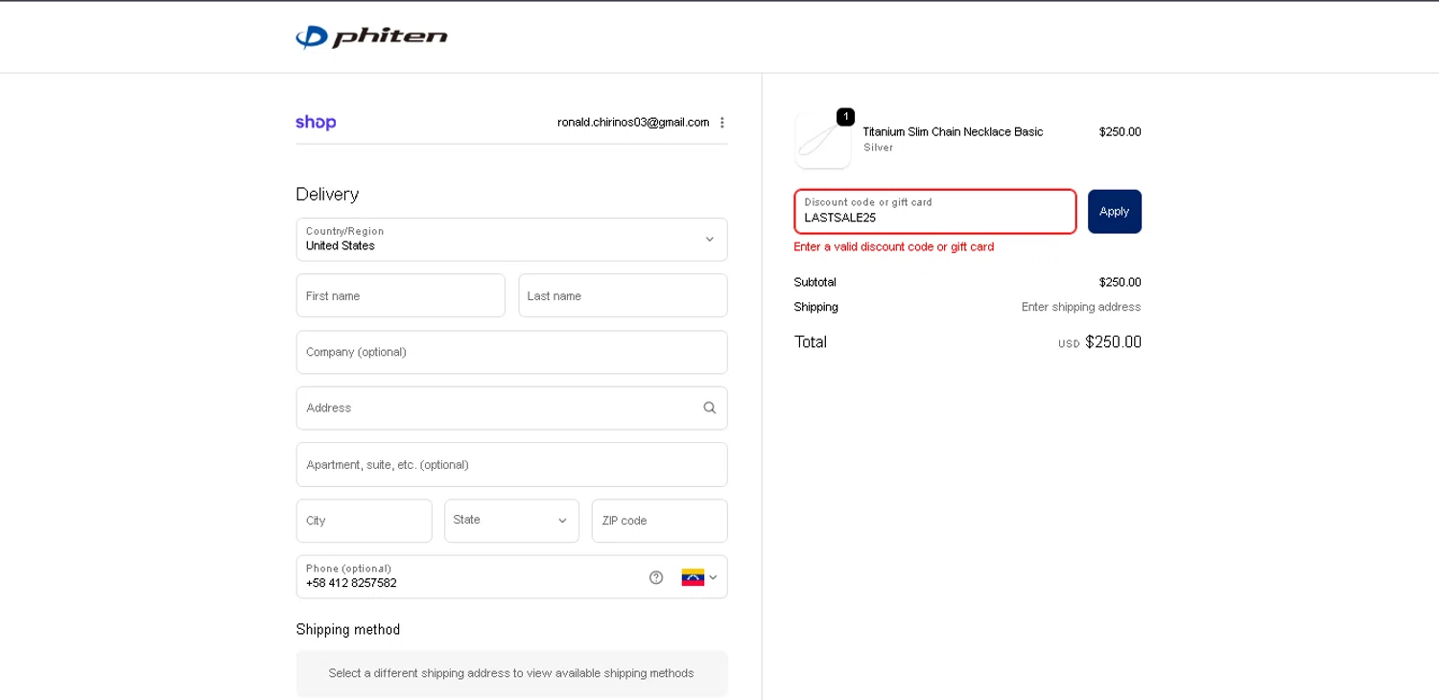Viewport: 1439px width, 700px height.
Task: Open the Phiten logo home link
Action: 371,37
